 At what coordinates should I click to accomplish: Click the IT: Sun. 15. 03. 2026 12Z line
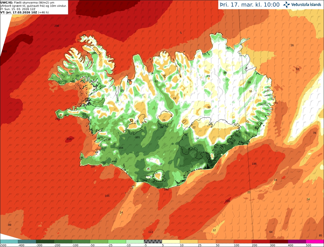(x=18, y=9)
